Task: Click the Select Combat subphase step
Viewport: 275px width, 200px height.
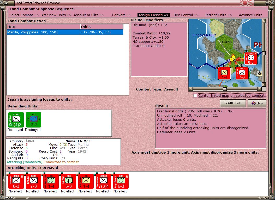Action: point(24,15)
